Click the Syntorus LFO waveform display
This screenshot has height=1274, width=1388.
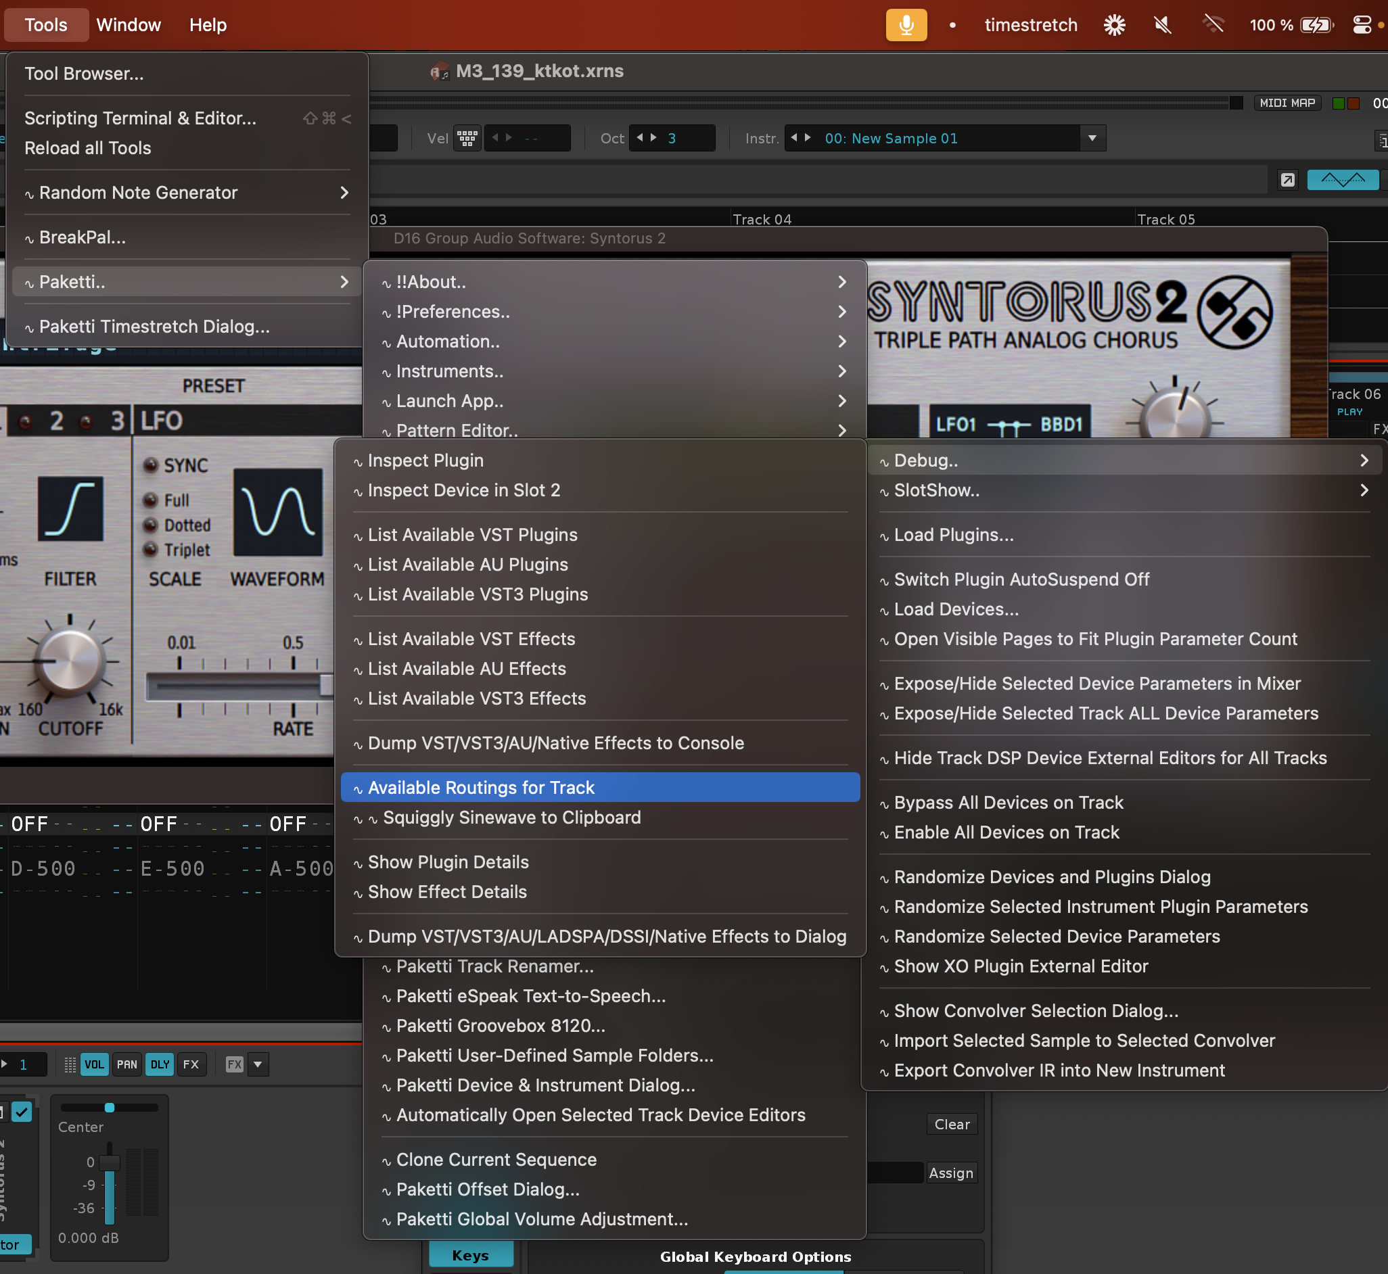click(278, 512)
